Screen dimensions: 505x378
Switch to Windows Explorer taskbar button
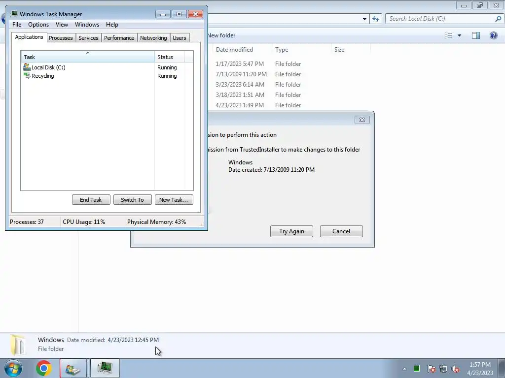(73, 368)
